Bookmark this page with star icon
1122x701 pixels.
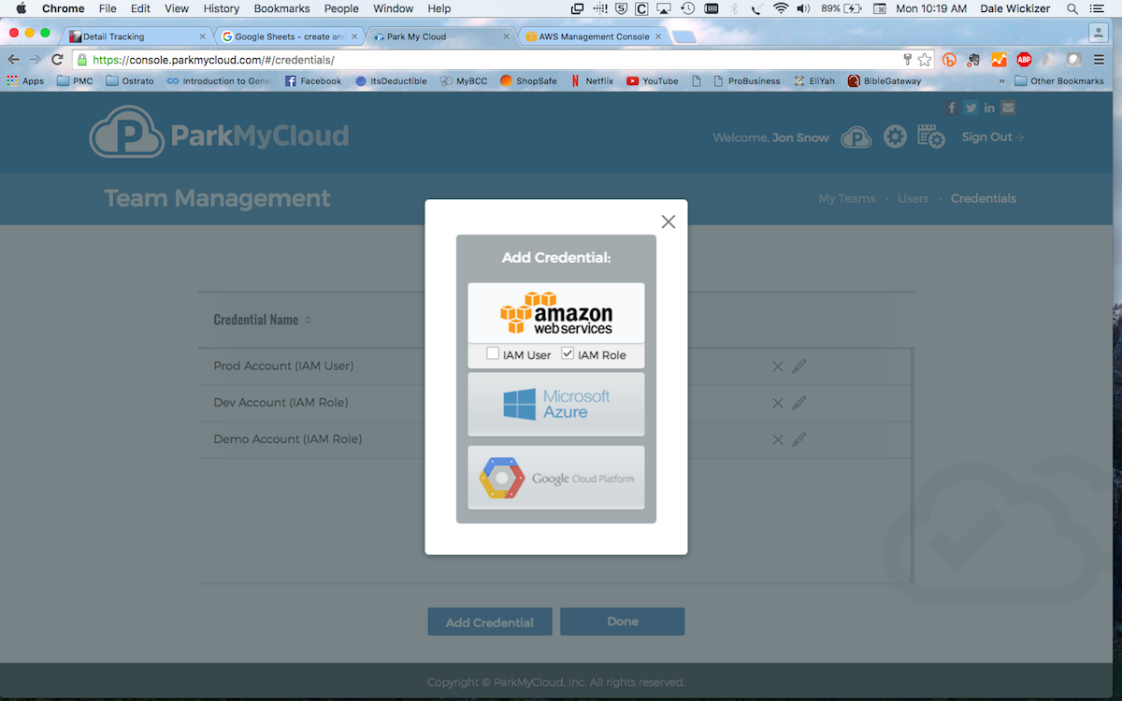[924, 59]
